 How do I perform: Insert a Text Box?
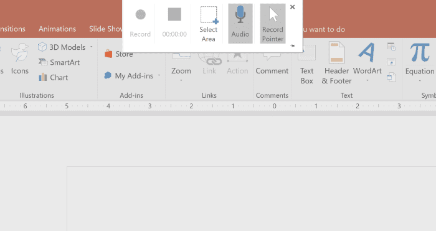306,65
